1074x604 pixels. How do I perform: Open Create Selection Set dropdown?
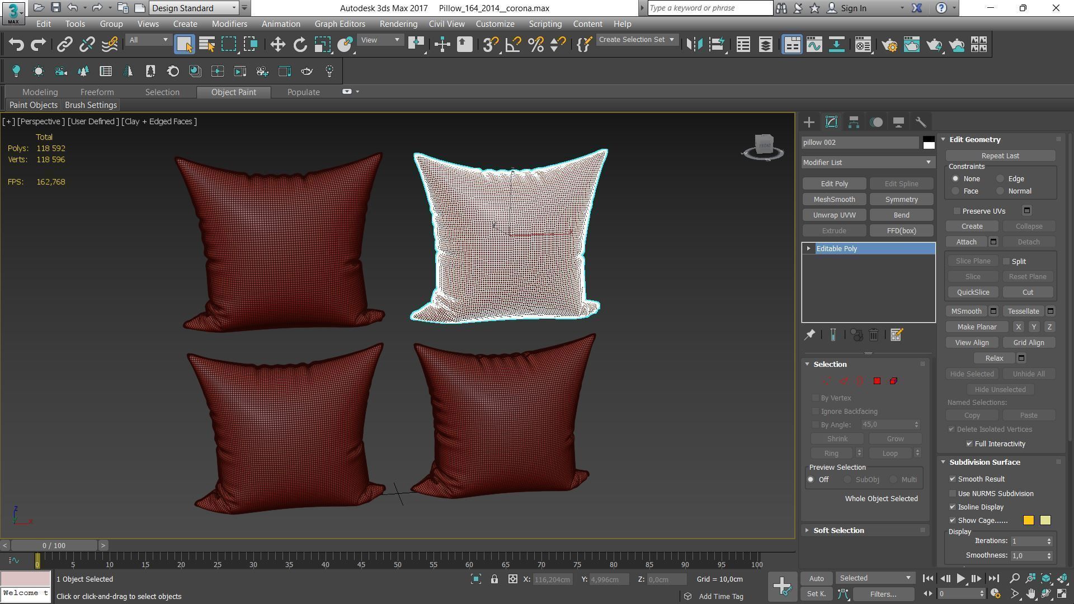click(x=637, y=40)
